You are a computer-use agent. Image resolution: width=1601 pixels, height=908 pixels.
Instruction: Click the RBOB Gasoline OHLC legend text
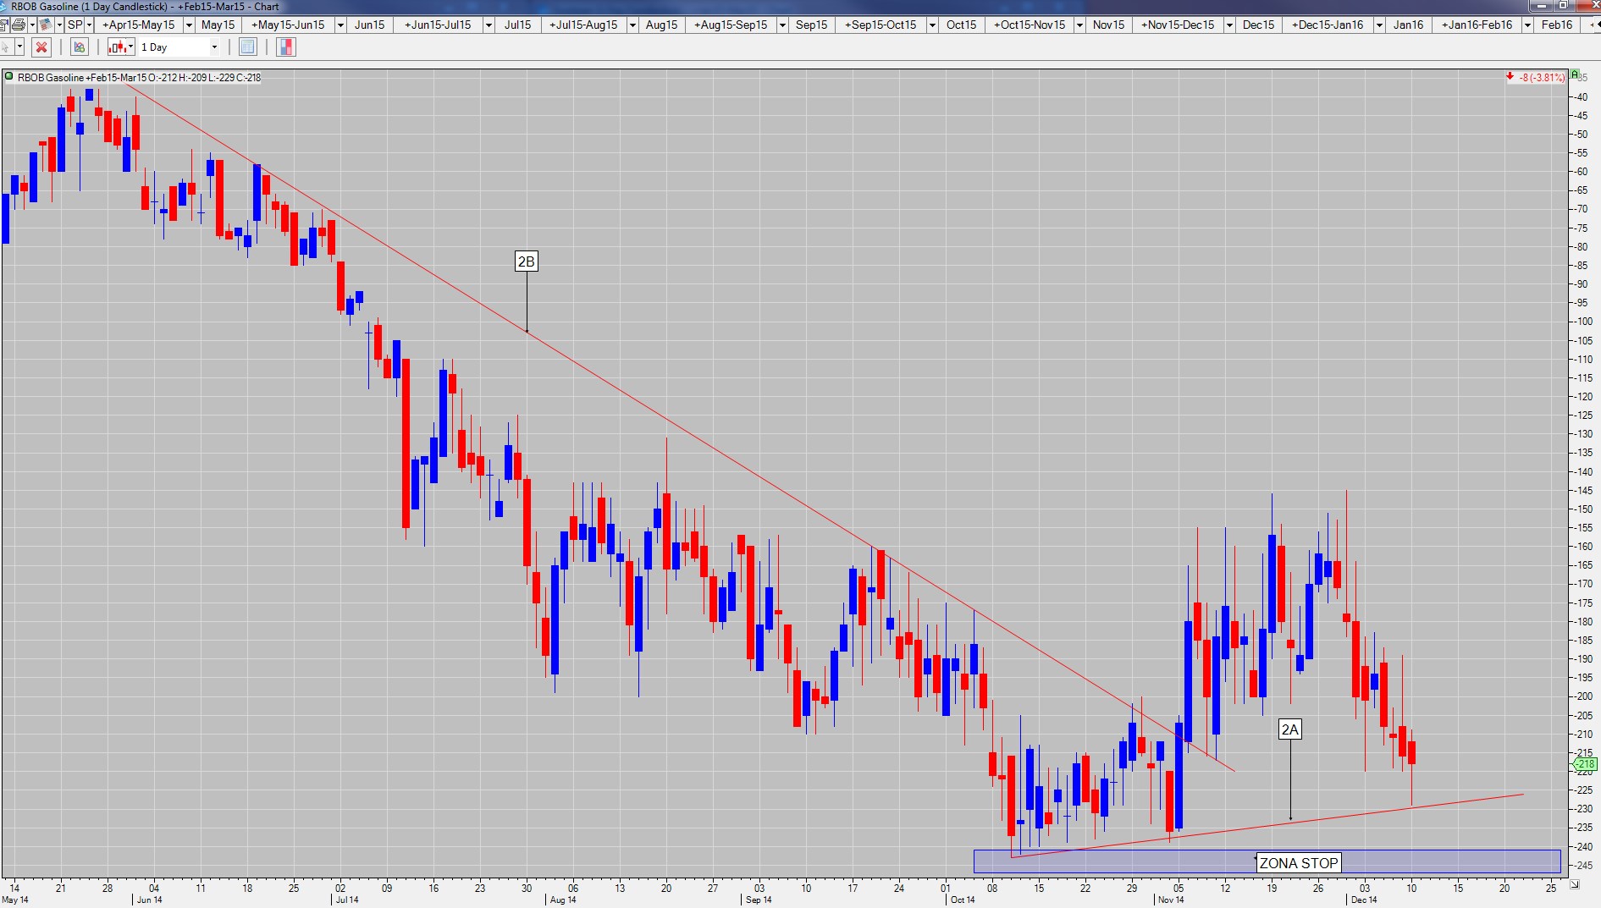coord(140,78)
